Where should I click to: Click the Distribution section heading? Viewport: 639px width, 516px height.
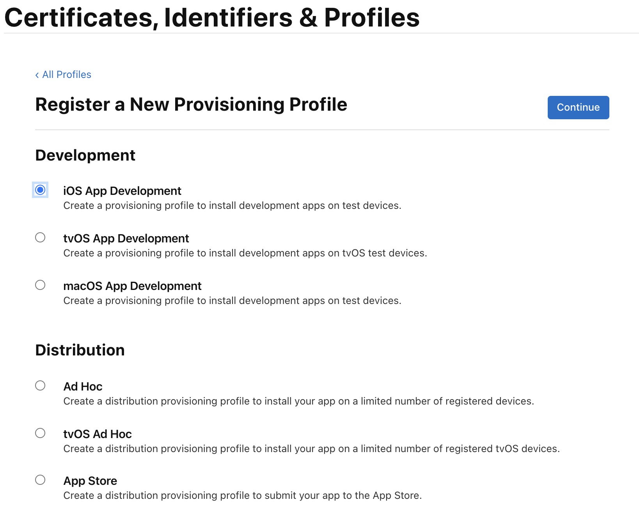(80, 350)
